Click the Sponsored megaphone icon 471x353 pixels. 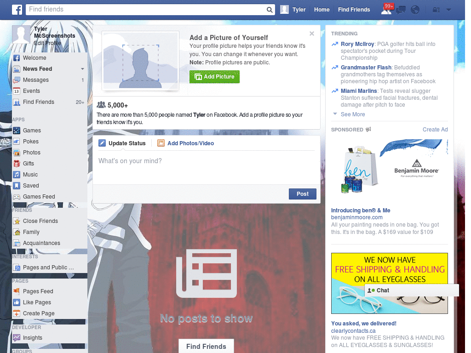[368, 129]
